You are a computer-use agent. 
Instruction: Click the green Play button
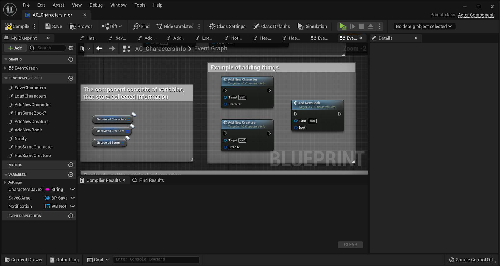coord(343,27)
